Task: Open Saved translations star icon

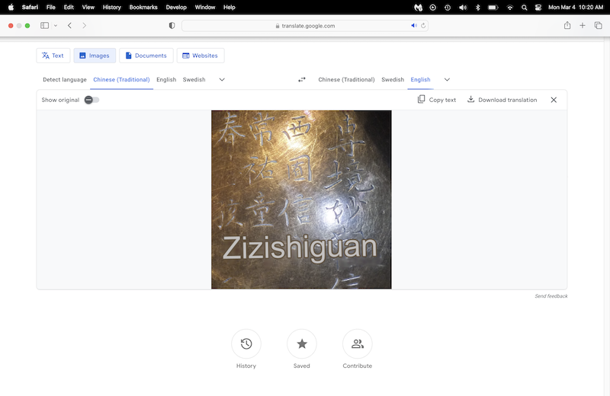Action: pyautogui.click(x=302, y=344)
